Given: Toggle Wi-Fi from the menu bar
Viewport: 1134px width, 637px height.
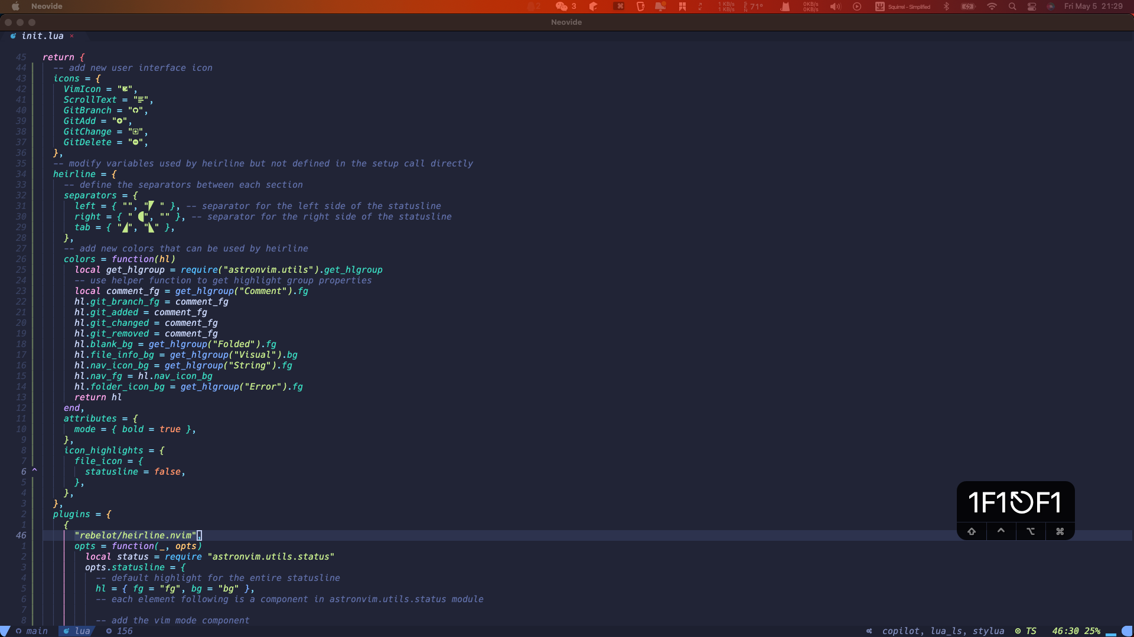Looking at the screenshot, I should pyautogui.click(x=992, y=6).
